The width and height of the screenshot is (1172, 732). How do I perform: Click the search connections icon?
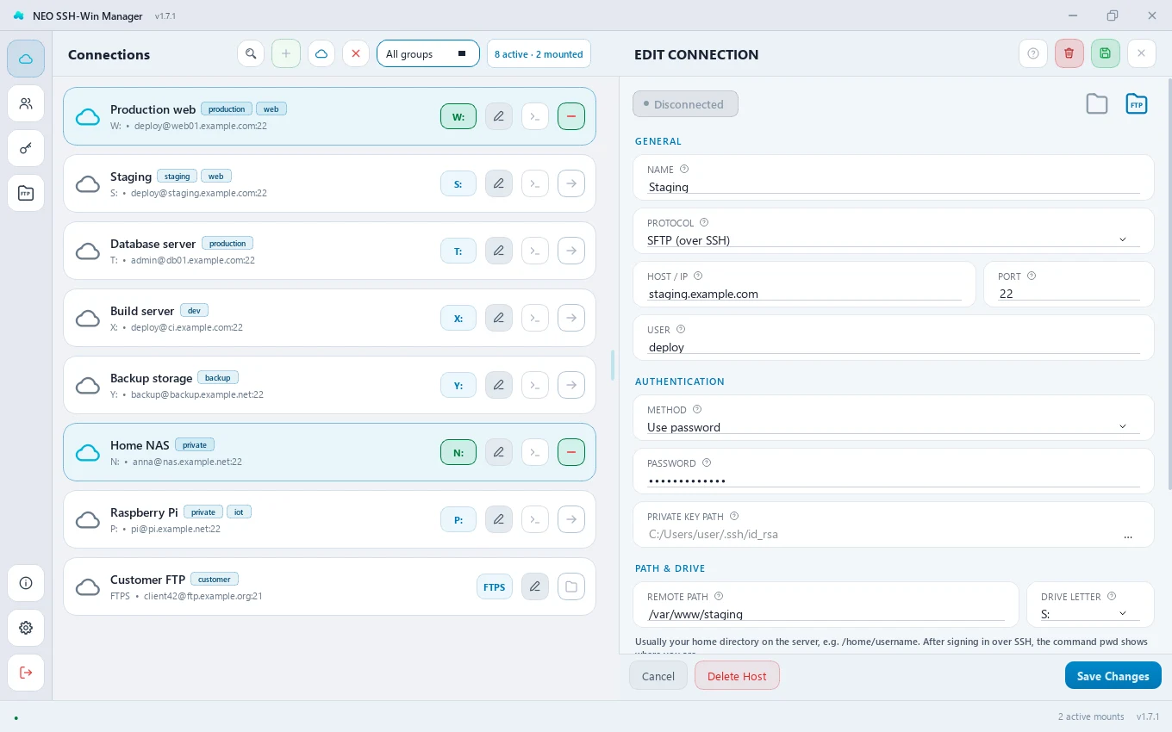click(x=251, y=53)
